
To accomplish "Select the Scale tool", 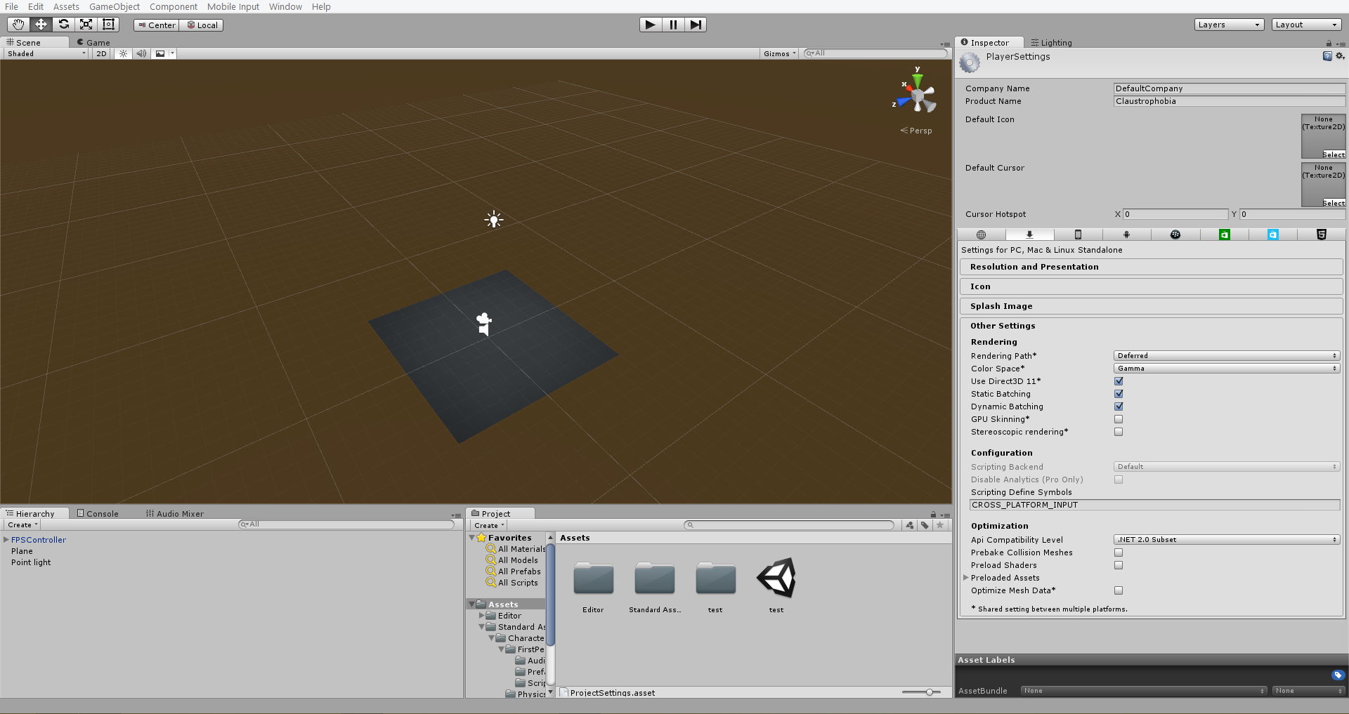I will click(86, 24).
